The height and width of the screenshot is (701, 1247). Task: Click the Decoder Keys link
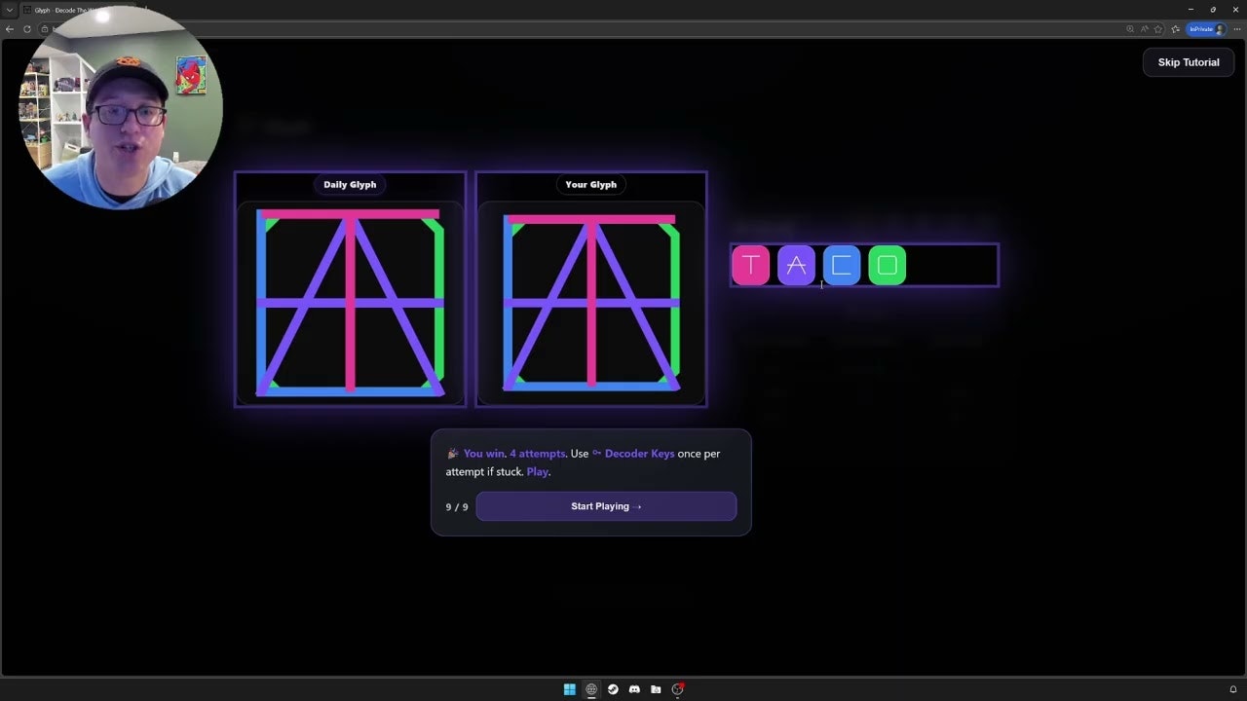click(639, 453)
